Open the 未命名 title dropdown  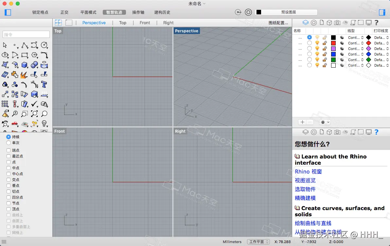coord(197,4)
